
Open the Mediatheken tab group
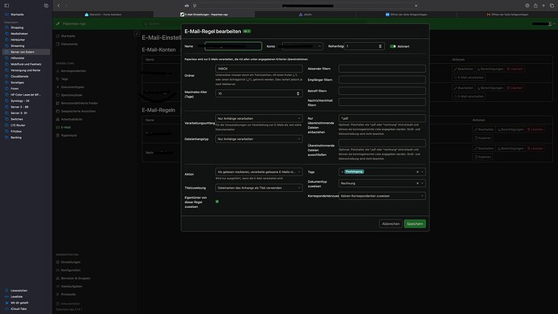pos(19,33)
